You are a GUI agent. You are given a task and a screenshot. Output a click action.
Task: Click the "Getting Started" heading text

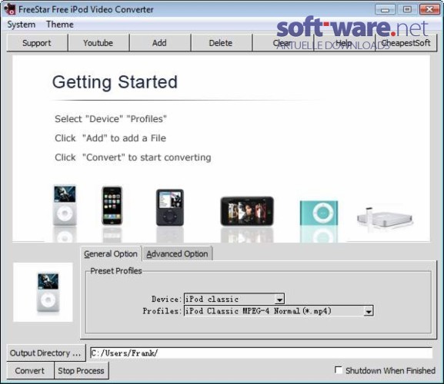(115, 82)
